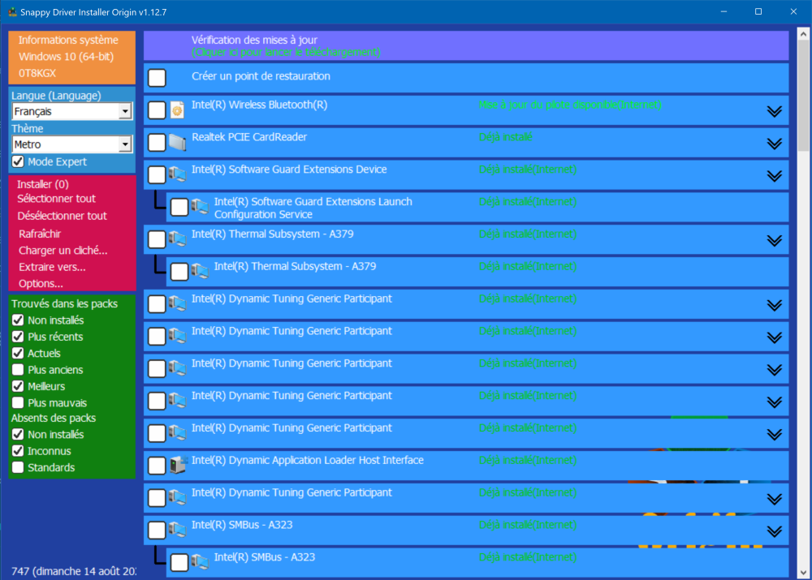Click Installer (0) in the red panel

coord(43,184)
